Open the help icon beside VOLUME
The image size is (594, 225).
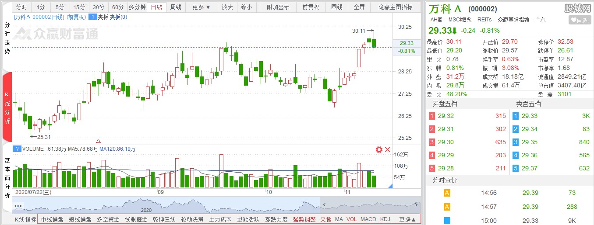point(17,149)
